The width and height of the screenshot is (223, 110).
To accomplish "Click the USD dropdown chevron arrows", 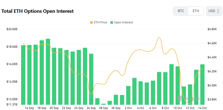I will (218, 11).
